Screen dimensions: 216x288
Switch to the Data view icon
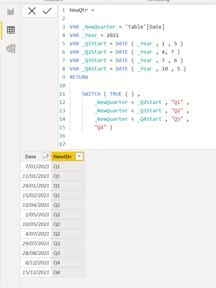point(11,30)
